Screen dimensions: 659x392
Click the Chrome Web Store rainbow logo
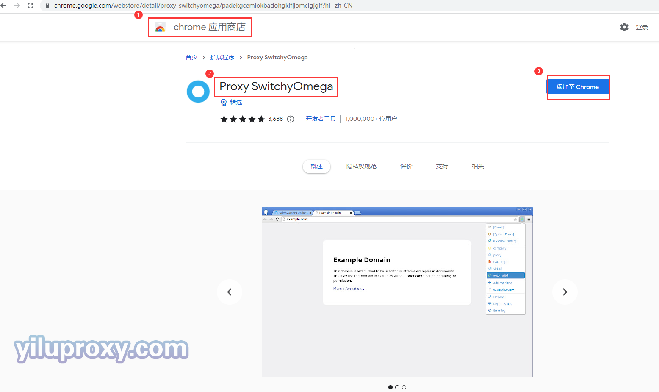(160, 28)
